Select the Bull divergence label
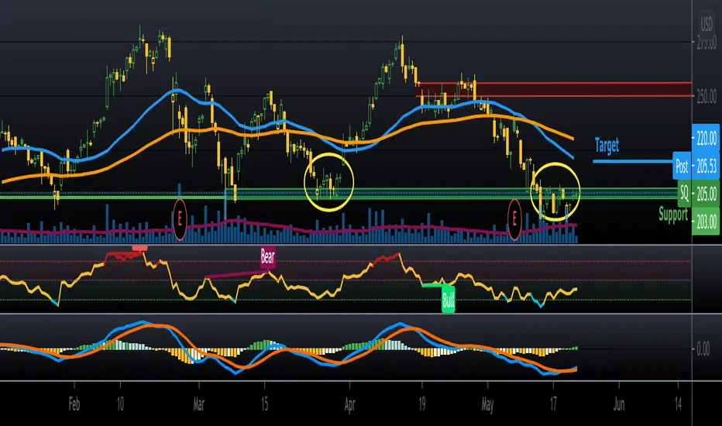This screenshot has width=722, height=426. [x=448, y=300]
